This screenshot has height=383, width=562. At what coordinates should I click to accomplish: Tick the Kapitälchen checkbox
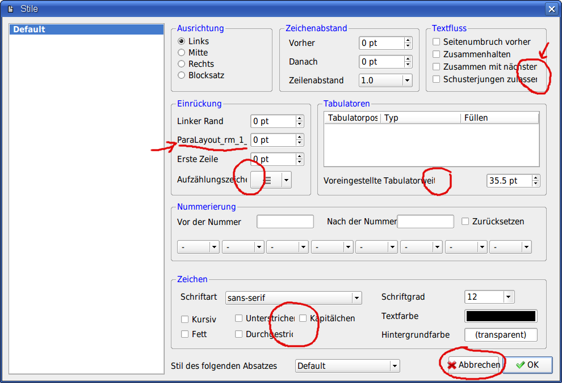coord(303,318)
